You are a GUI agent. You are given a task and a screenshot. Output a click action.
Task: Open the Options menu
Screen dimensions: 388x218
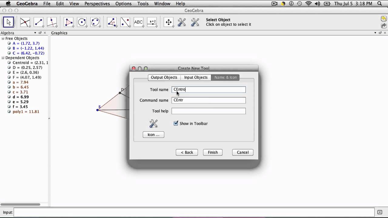[x=123, y=4]
